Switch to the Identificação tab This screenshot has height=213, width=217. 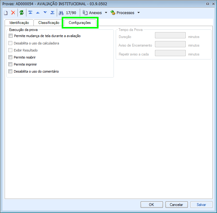pyautogui.click(x=19, y=23)
